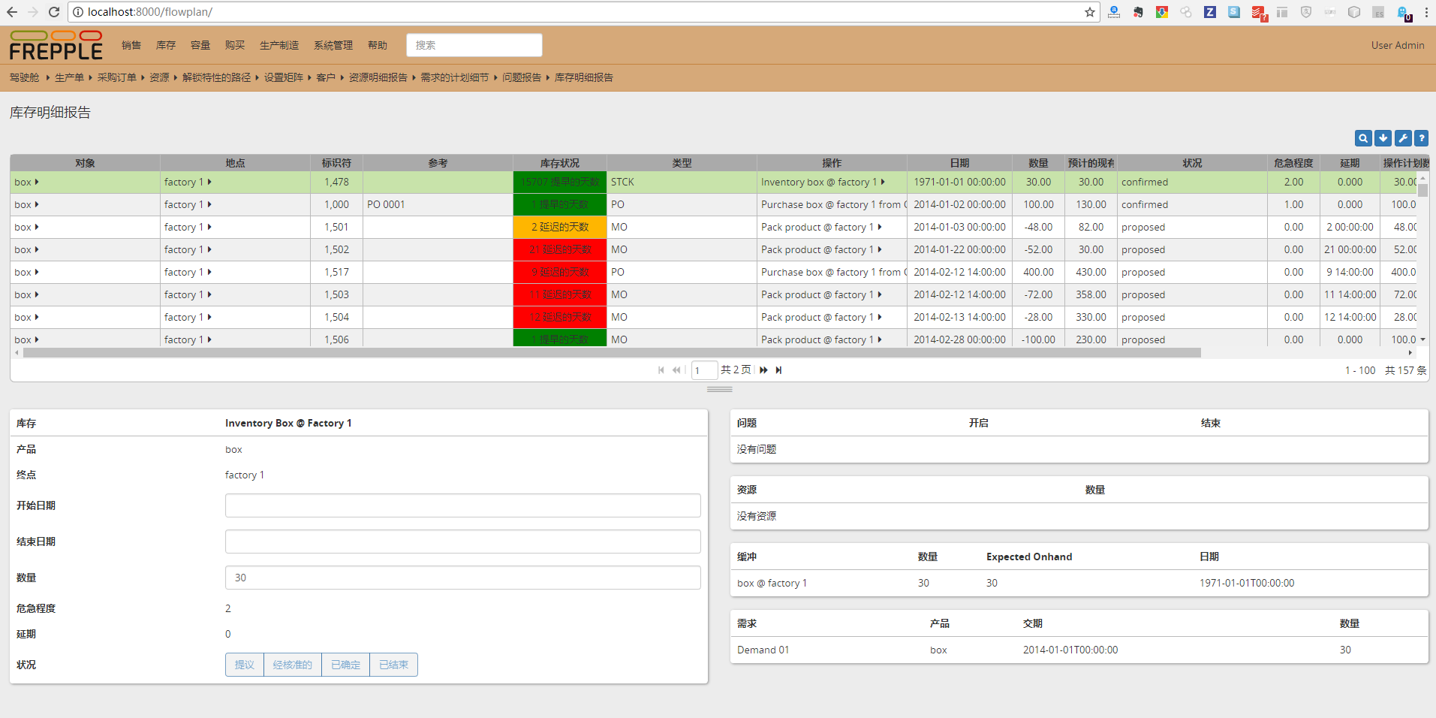Set status to 经核准的
The height and width of the screenshot is (718, 1436).
(292, 665)
